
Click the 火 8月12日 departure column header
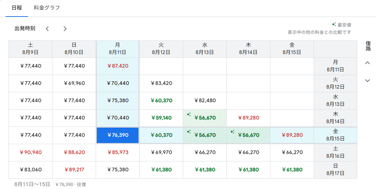161,49
